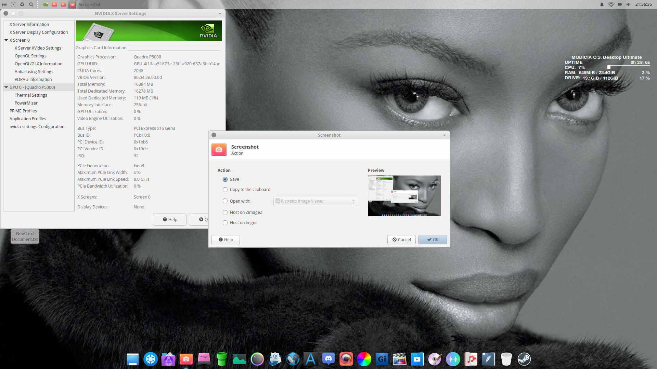Click the recycle arrows icon in top panel
Viewport: 657px width, 369px height.
tap(22, 4)
